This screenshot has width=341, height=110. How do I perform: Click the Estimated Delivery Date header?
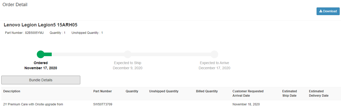click(319, 93)
